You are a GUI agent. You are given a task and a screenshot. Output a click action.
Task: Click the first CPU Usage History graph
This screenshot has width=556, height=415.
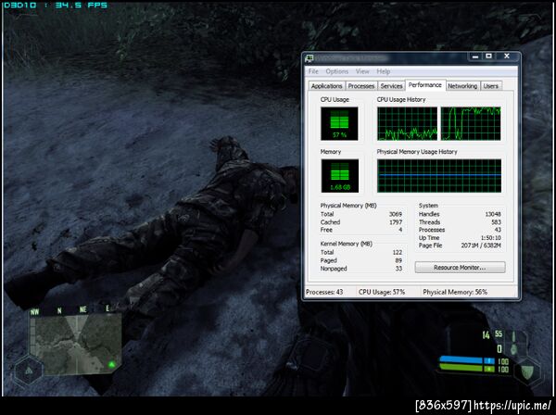(407, 124)
